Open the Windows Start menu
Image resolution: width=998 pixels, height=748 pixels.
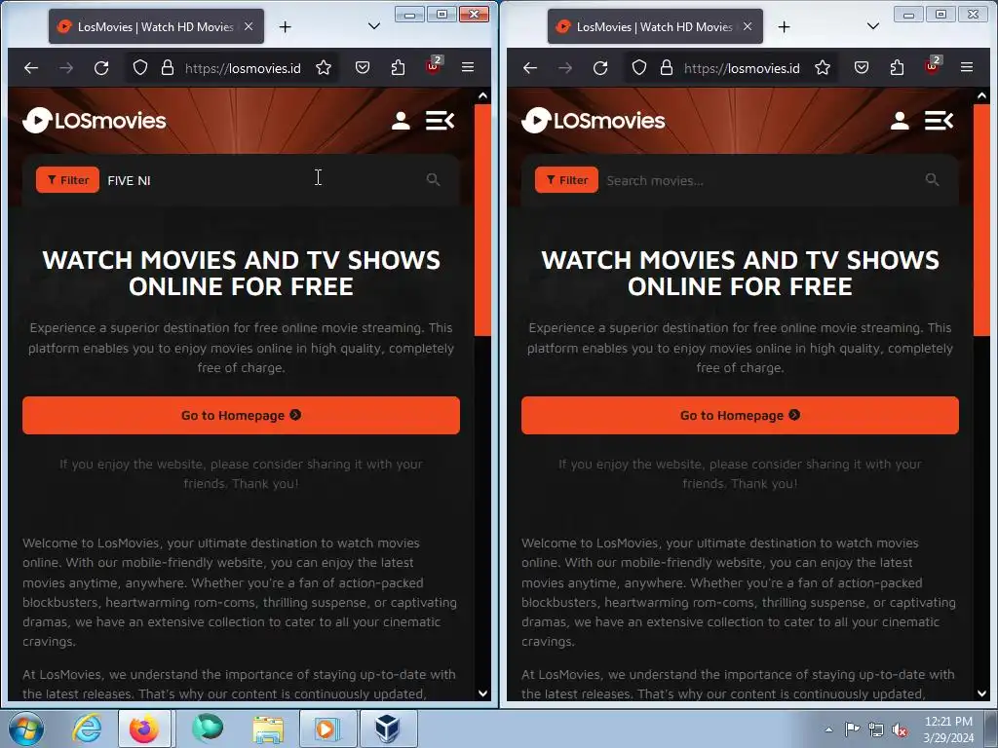(26, 729)
